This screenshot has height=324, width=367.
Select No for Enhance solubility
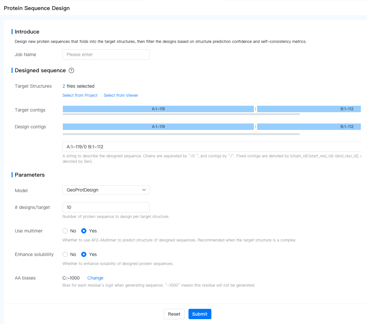click(x=65, y=254)
